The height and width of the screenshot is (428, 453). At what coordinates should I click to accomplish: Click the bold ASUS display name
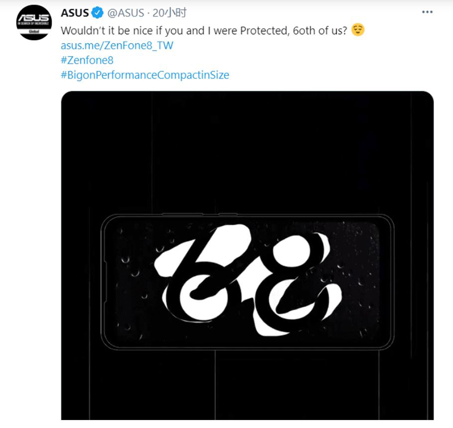pos(75,13)
